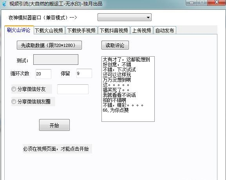Click the 读取评论 button
The width and height of the screenshot is (226, 180).
[x=115, y=45]
